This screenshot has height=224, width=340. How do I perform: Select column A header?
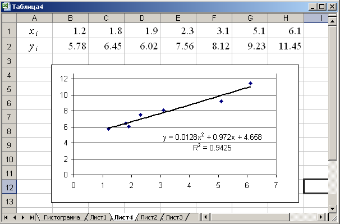tap(34, 18)
